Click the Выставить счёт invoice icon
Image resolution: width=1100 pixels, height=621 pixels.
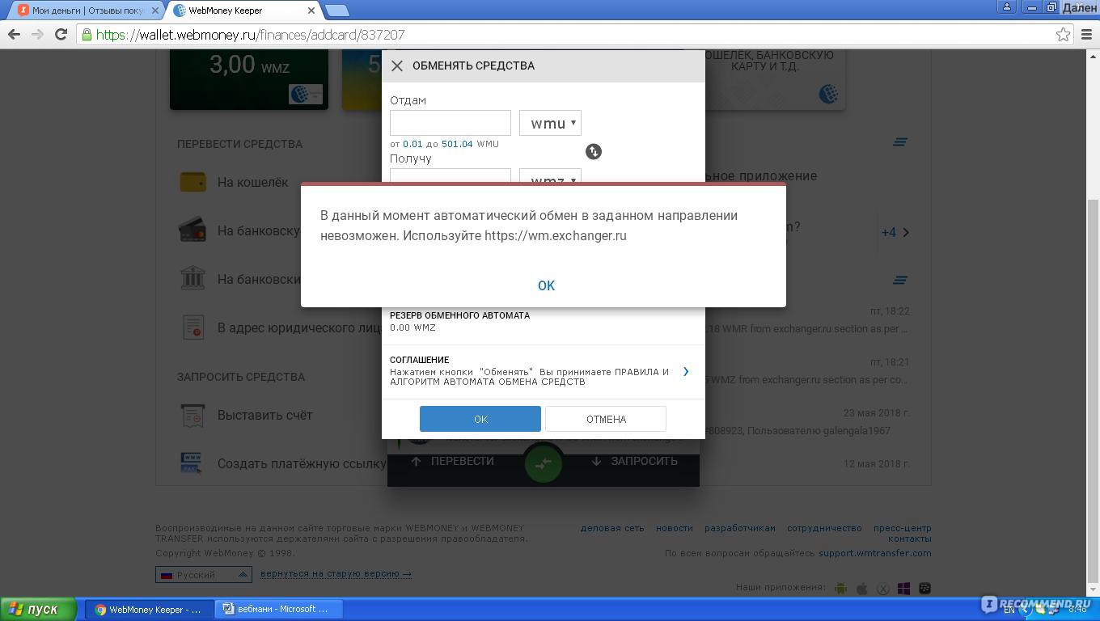pyautogui.click(x=192, y=415)
